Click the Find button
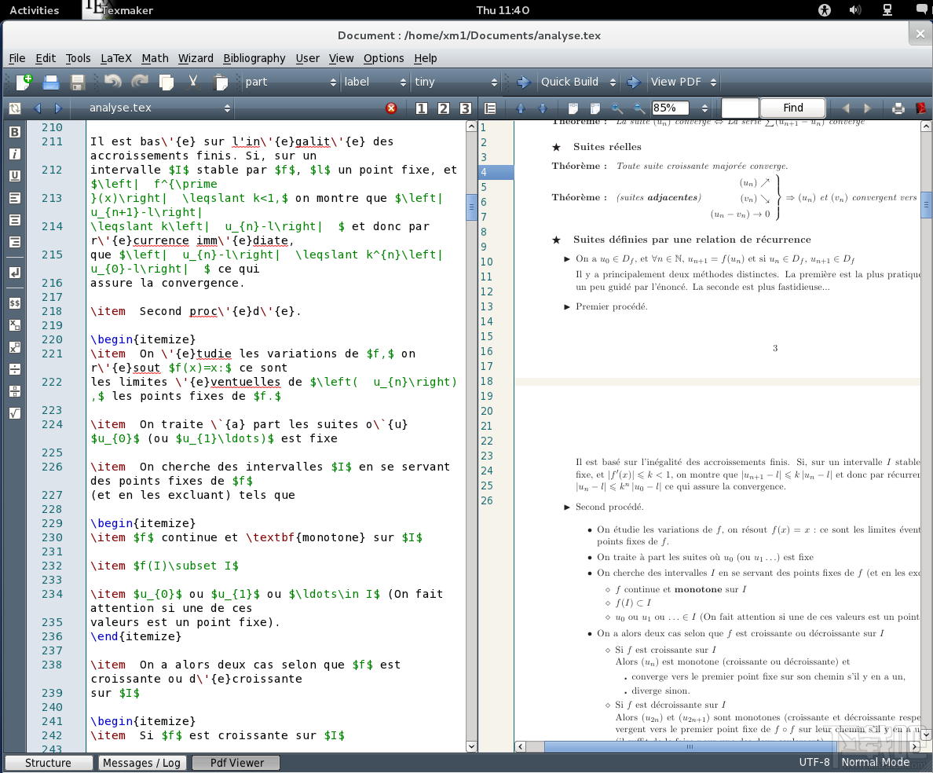This screenshot has width=933, height=773. click(792, 108)
